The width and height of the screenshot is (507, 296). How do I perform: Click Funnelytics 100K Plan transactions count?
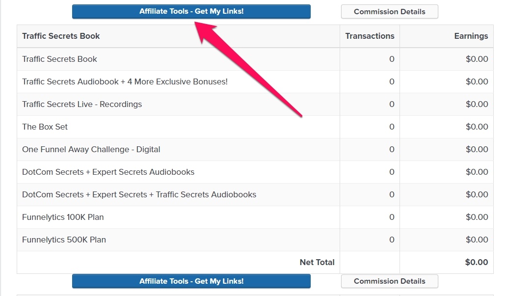(x=392, y=217)
